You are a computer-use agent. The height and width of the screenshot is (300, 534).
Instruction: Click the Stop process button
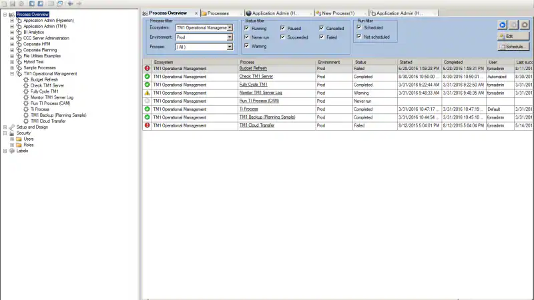[525, 25]
